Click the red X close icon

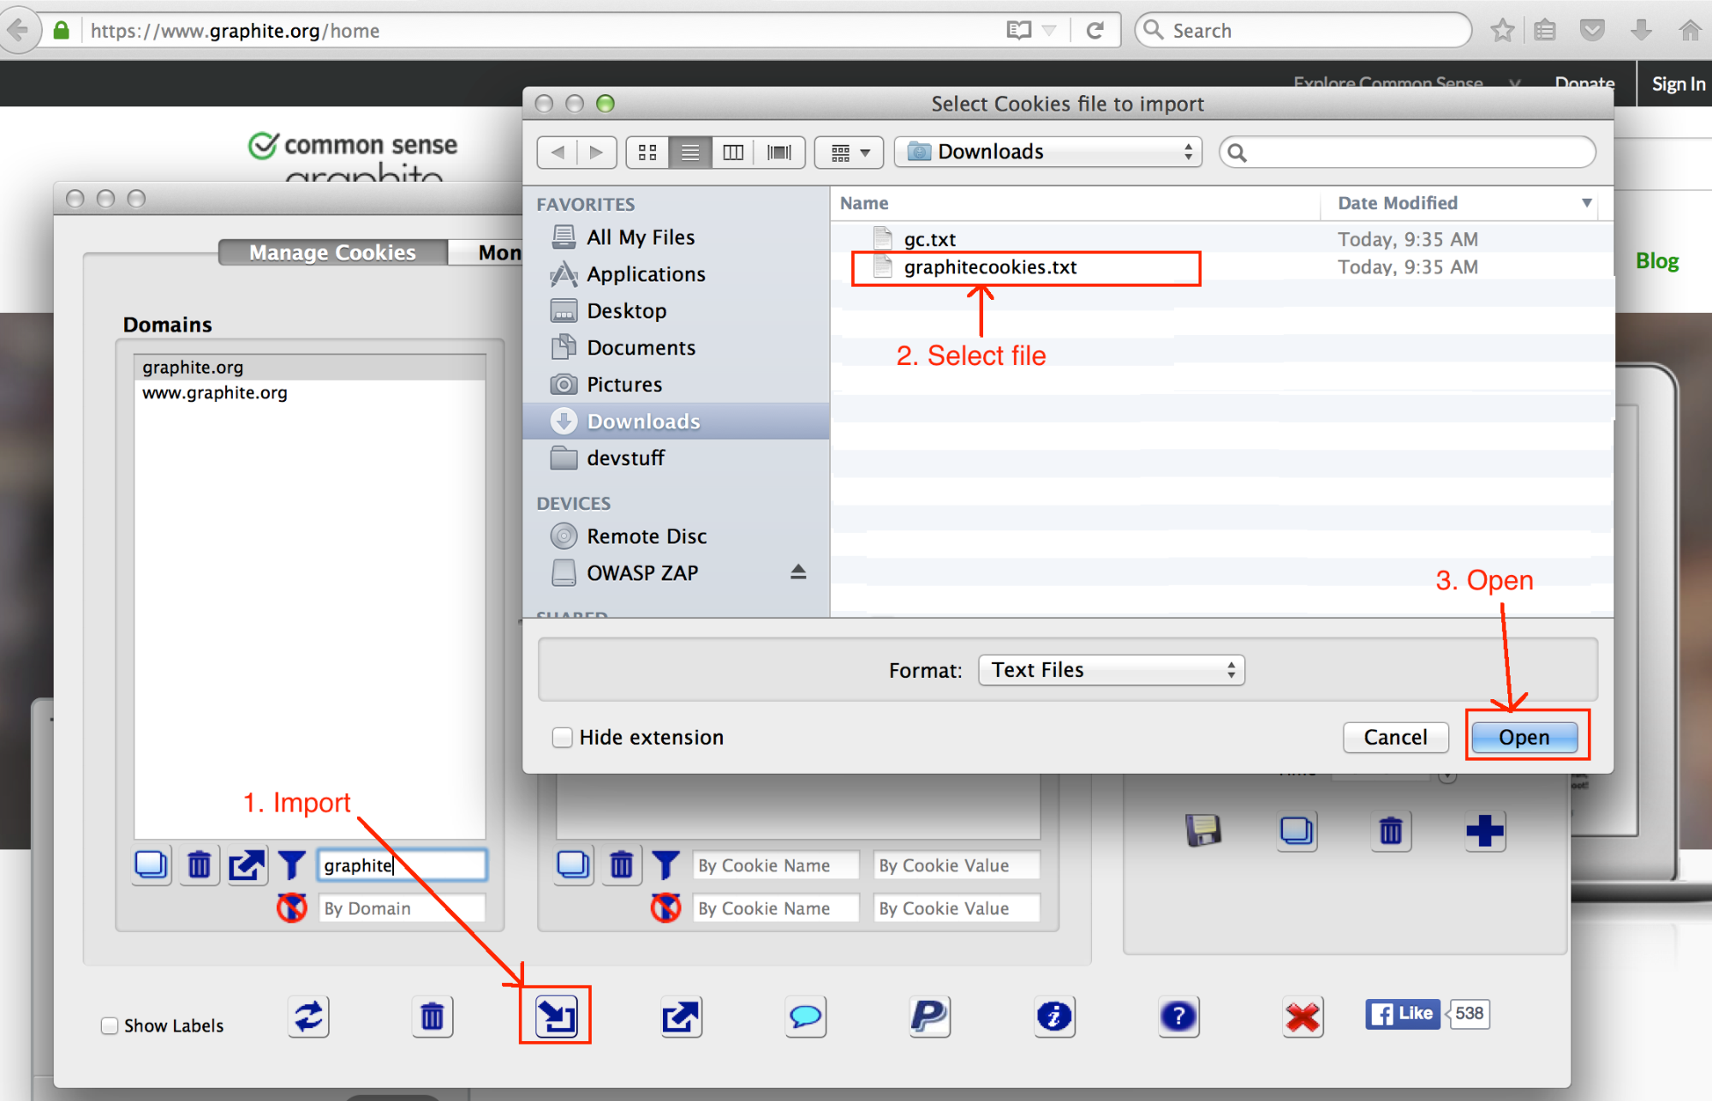coord(1303,1017)
